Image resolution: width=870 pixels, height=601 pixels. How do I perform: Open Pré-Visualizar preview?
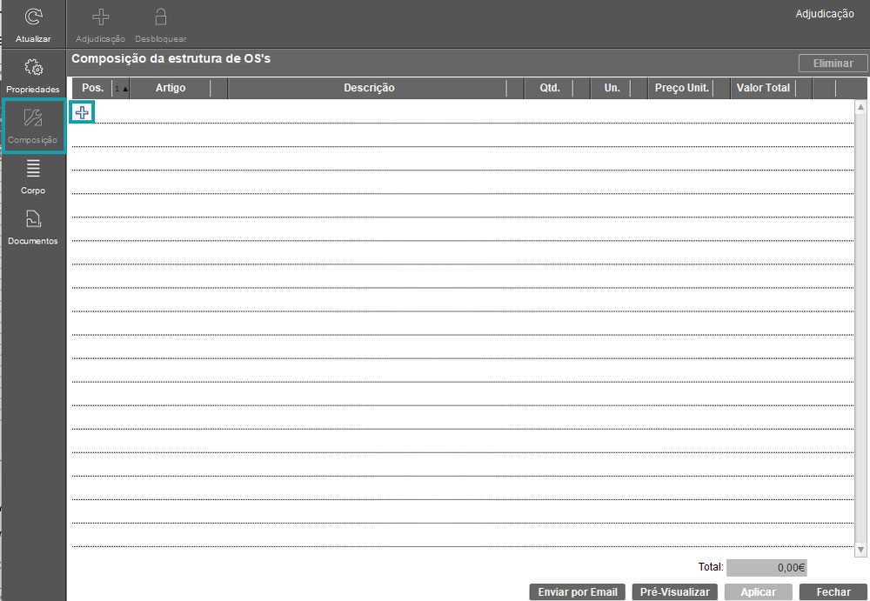pyautogui.click(x=674, y=592)
